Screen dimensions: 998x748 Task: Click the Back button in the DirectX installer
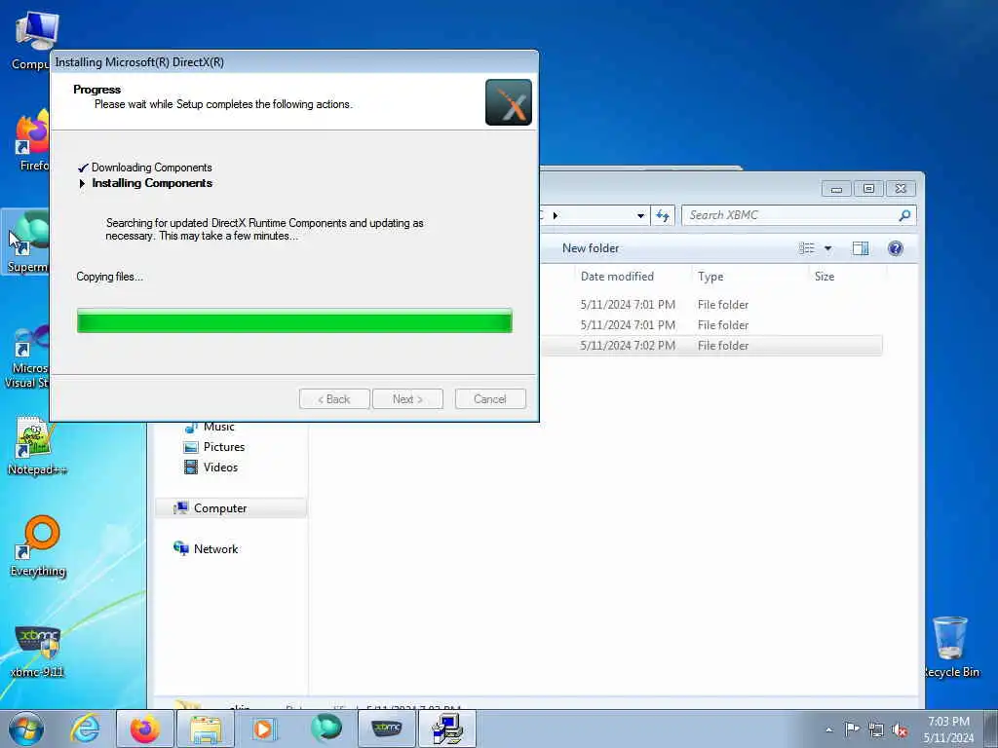tap(334, 398)
